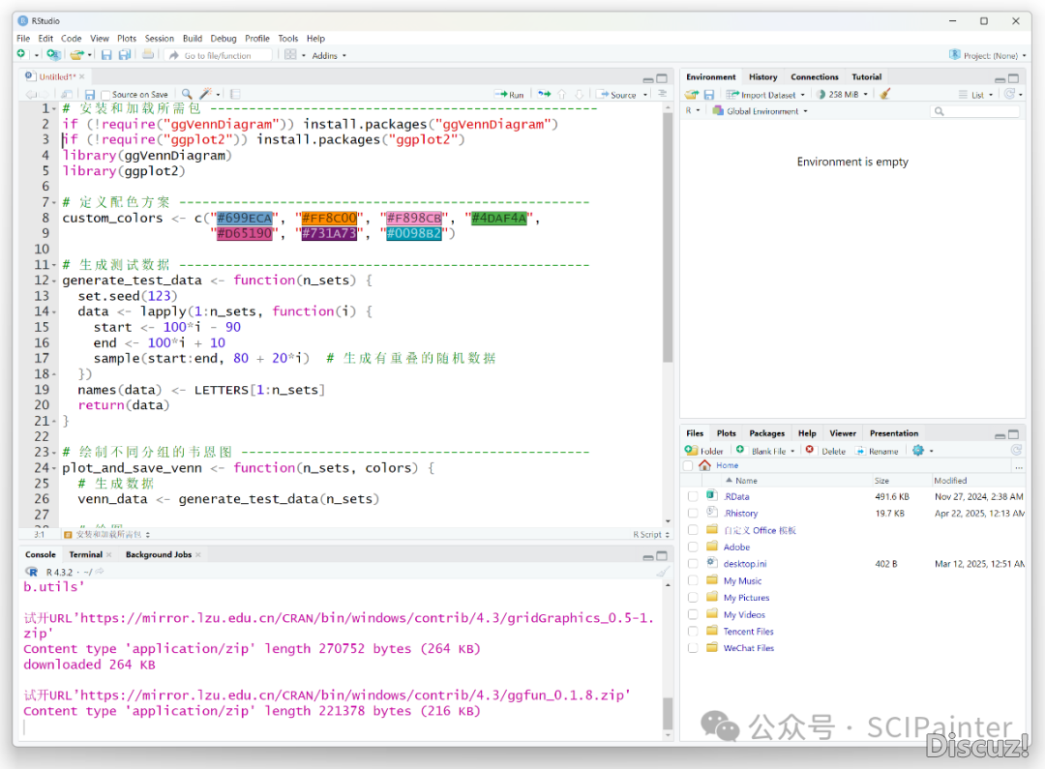This screenshot has height=769, width=1045.
Task: Open the My Videos folder link
Action: point(744,614)
